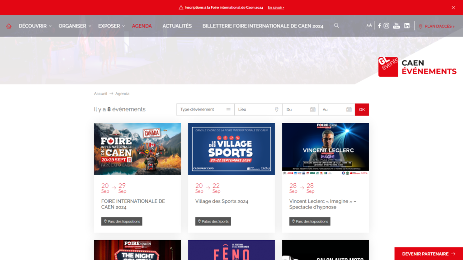Open The Night Comedy event poster

click(137, 250)
